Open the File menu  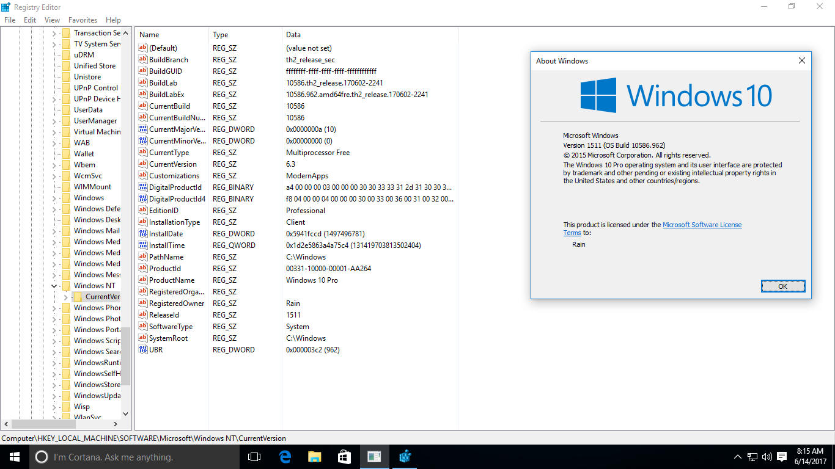10,20
